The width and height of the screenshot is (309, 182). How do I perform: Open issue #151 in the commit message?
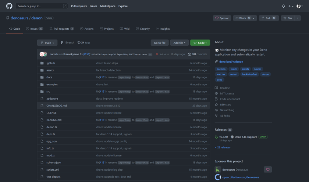(x=86, y=54)
